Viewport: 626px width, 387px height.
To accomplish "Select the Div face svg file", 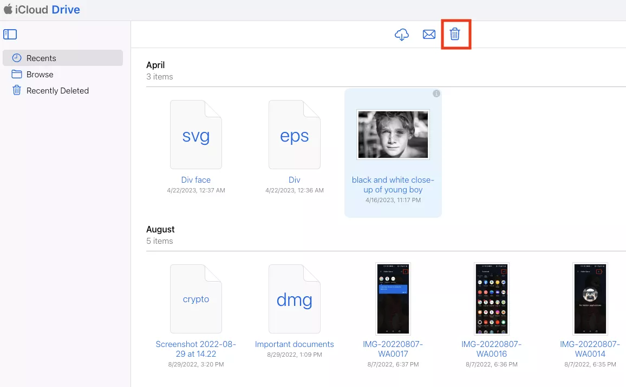I will (x=195, y=135).
